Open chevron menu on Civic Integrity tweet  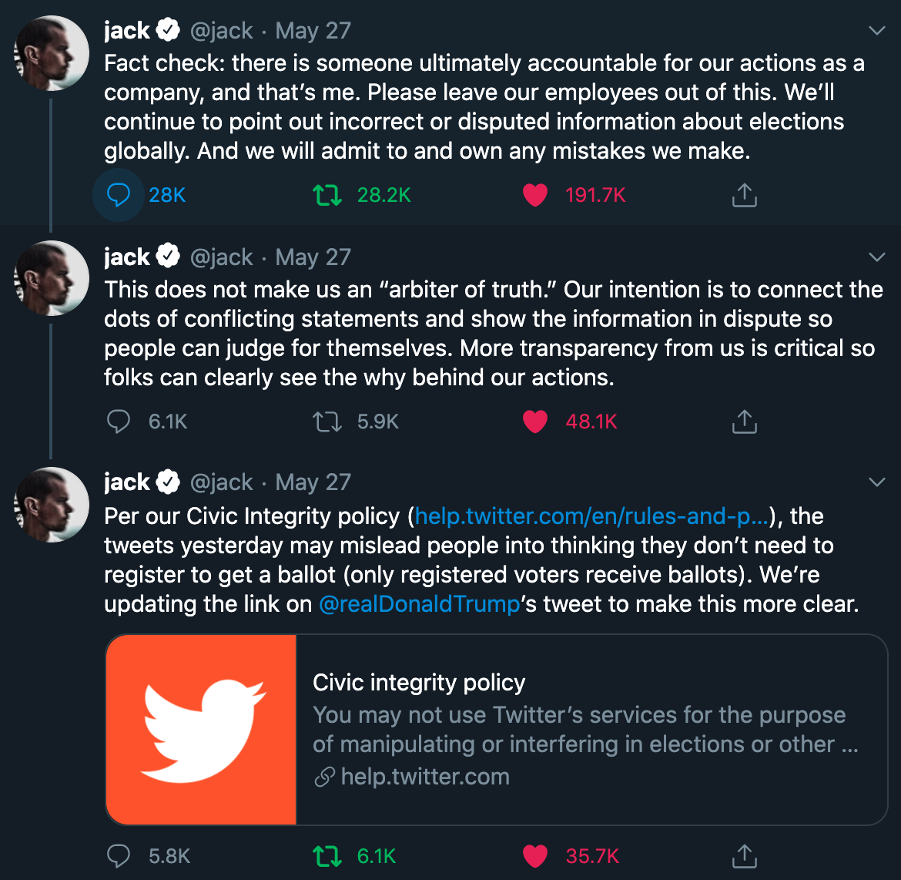[x=876, y=482]
